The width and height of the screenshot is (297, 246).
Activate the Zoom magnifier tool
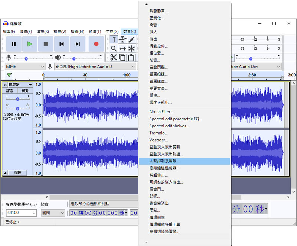point(114,49)
